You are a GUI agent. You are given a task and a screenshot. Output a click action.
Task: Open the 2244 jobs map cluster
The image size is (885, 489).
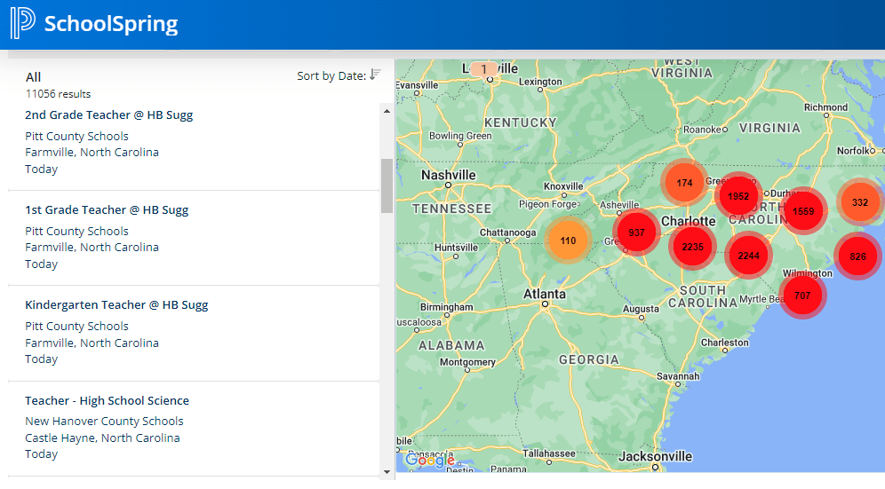tap(748, 256)
